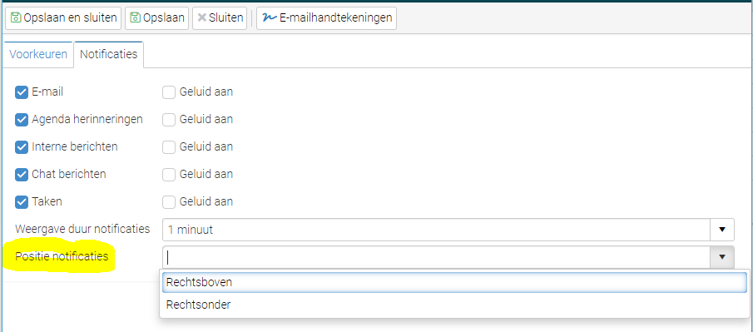Image resolution: width=753 pixels, height=332 pixels.
Task: Click the Sluiten X icon
Action: [x=202, y=18]
